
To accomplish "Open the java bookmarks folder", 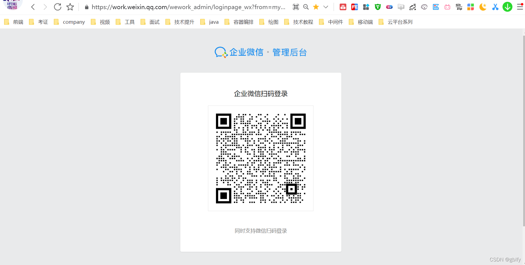I will [x=210, y=22].
